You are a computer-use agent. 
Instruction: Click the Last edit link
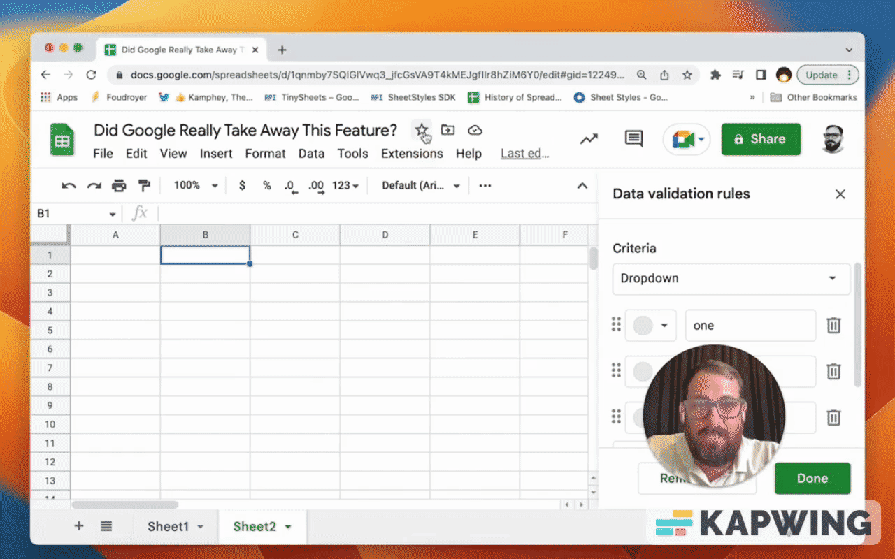pyautogui.click(x=525, y=154)
